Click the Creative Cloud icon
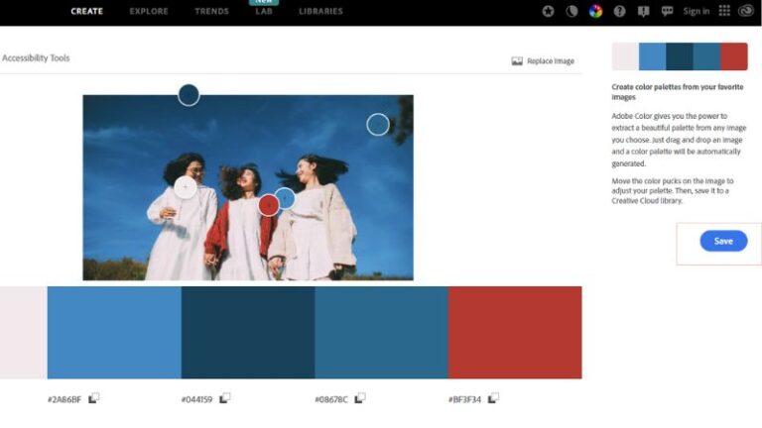762x428 pixels. [x=745, y=11]
